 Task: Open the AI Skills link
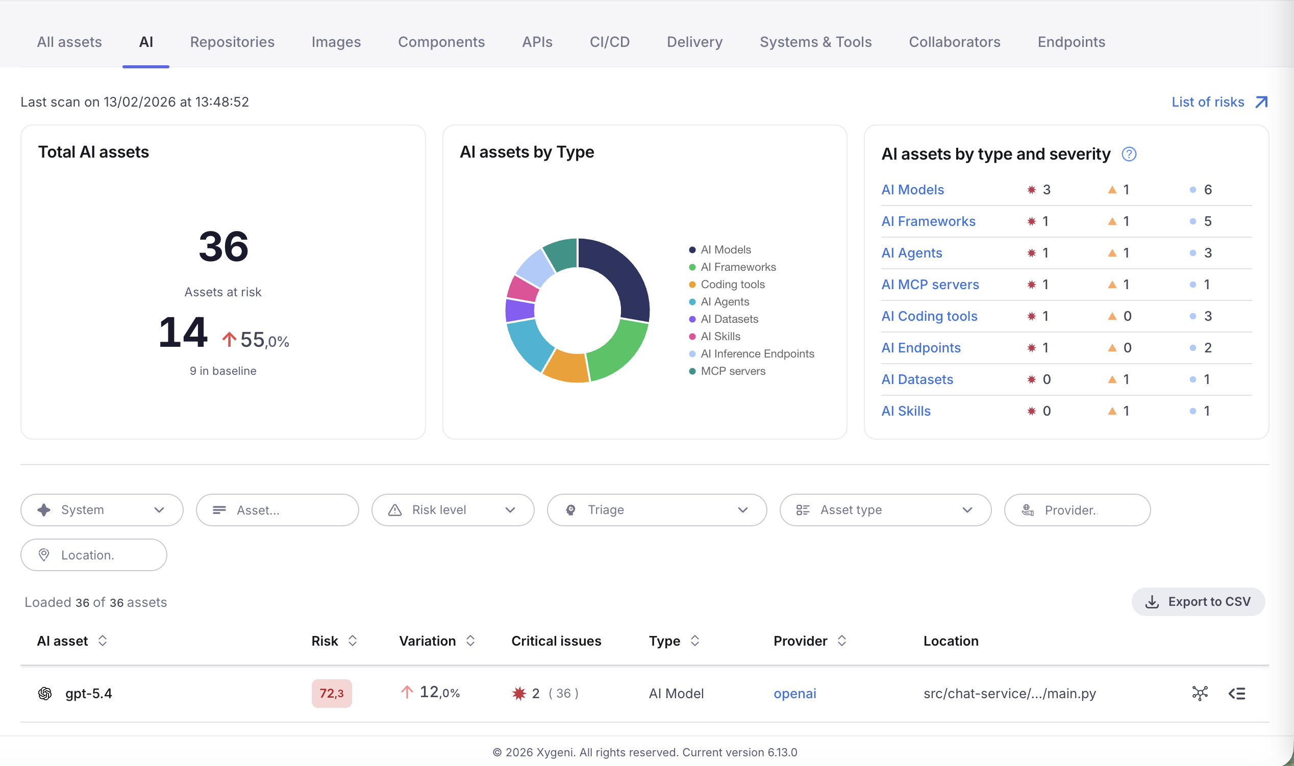point(906,411)
